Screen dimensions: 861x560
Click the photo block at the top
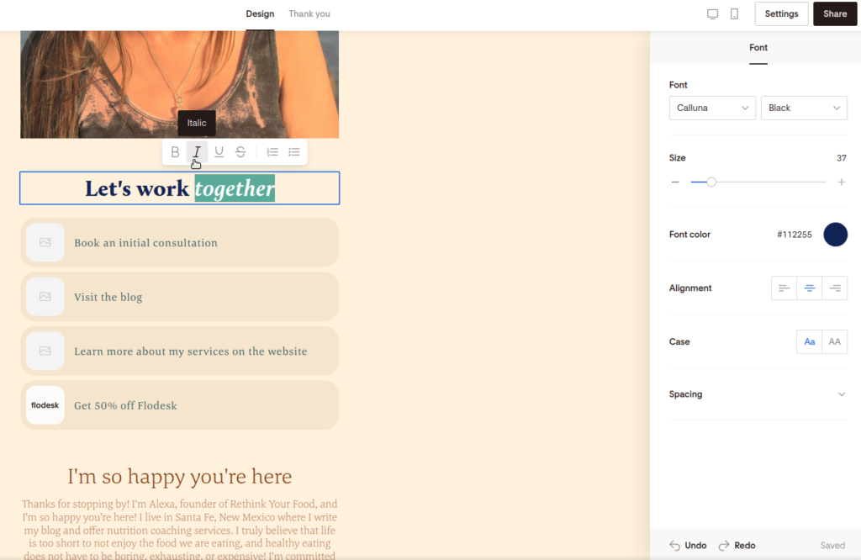tap(180, 84)
